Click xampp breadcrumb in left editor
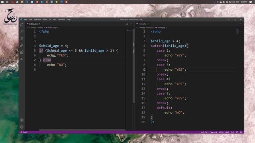This screenshot has height=143, width=255. coord(33,27)
